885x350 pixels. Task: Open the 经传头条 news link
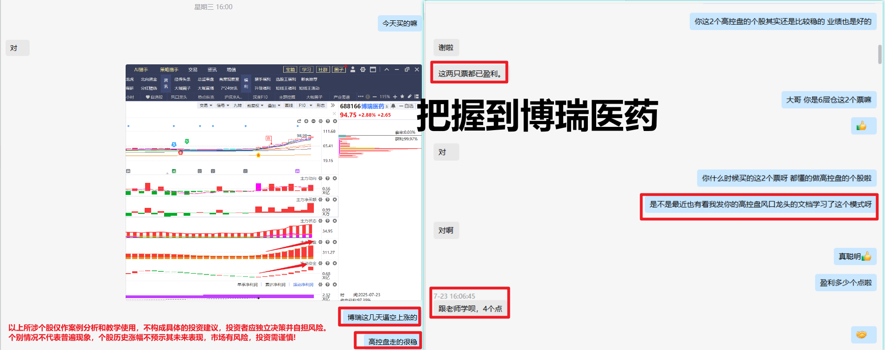pos(182,79)
